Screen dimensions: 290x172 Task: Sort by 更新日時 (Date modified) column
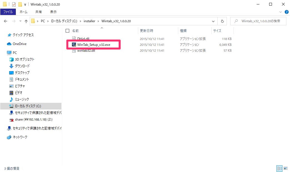point(147,31)
